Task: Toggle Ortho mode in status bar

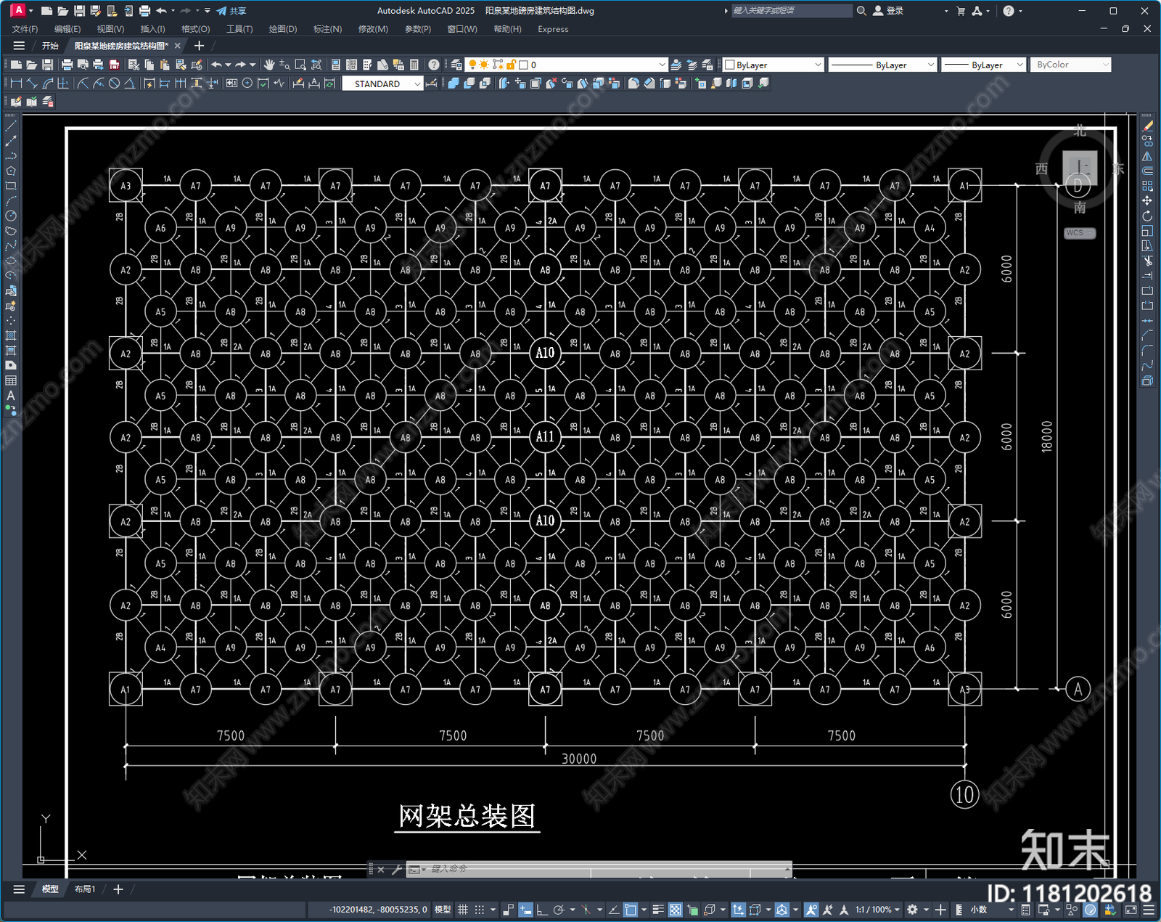Action: pyautogui.click(x=542, y=910)
